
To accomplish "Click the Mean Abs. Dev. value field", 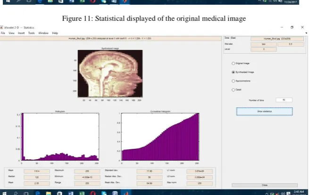I will click(150, 183).
